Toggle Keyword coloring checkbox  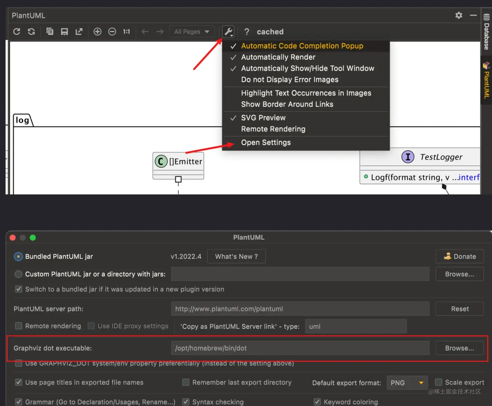[317, 402]
